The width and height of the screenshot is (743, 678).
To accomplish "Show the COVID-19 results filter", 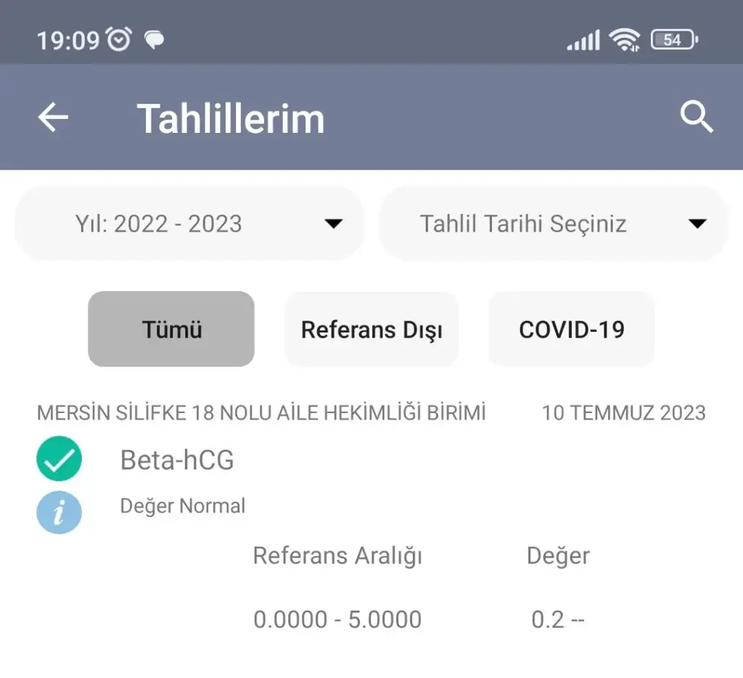I will click(572, 330).
